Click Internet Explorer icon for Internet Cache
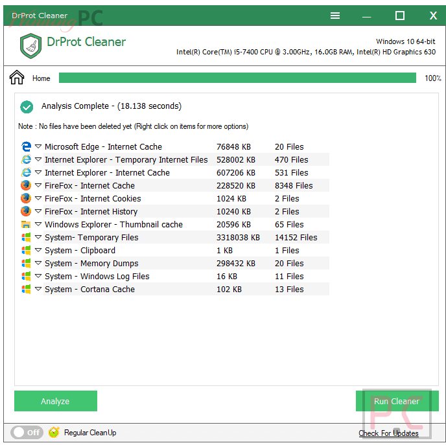The image size is (446, 445). (26, 172)
